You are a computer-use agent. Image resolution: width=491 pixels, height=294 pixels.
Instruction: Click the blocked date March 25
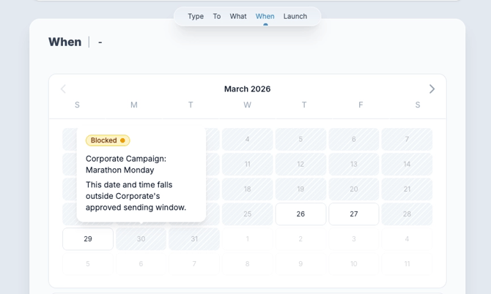[248, 214]
